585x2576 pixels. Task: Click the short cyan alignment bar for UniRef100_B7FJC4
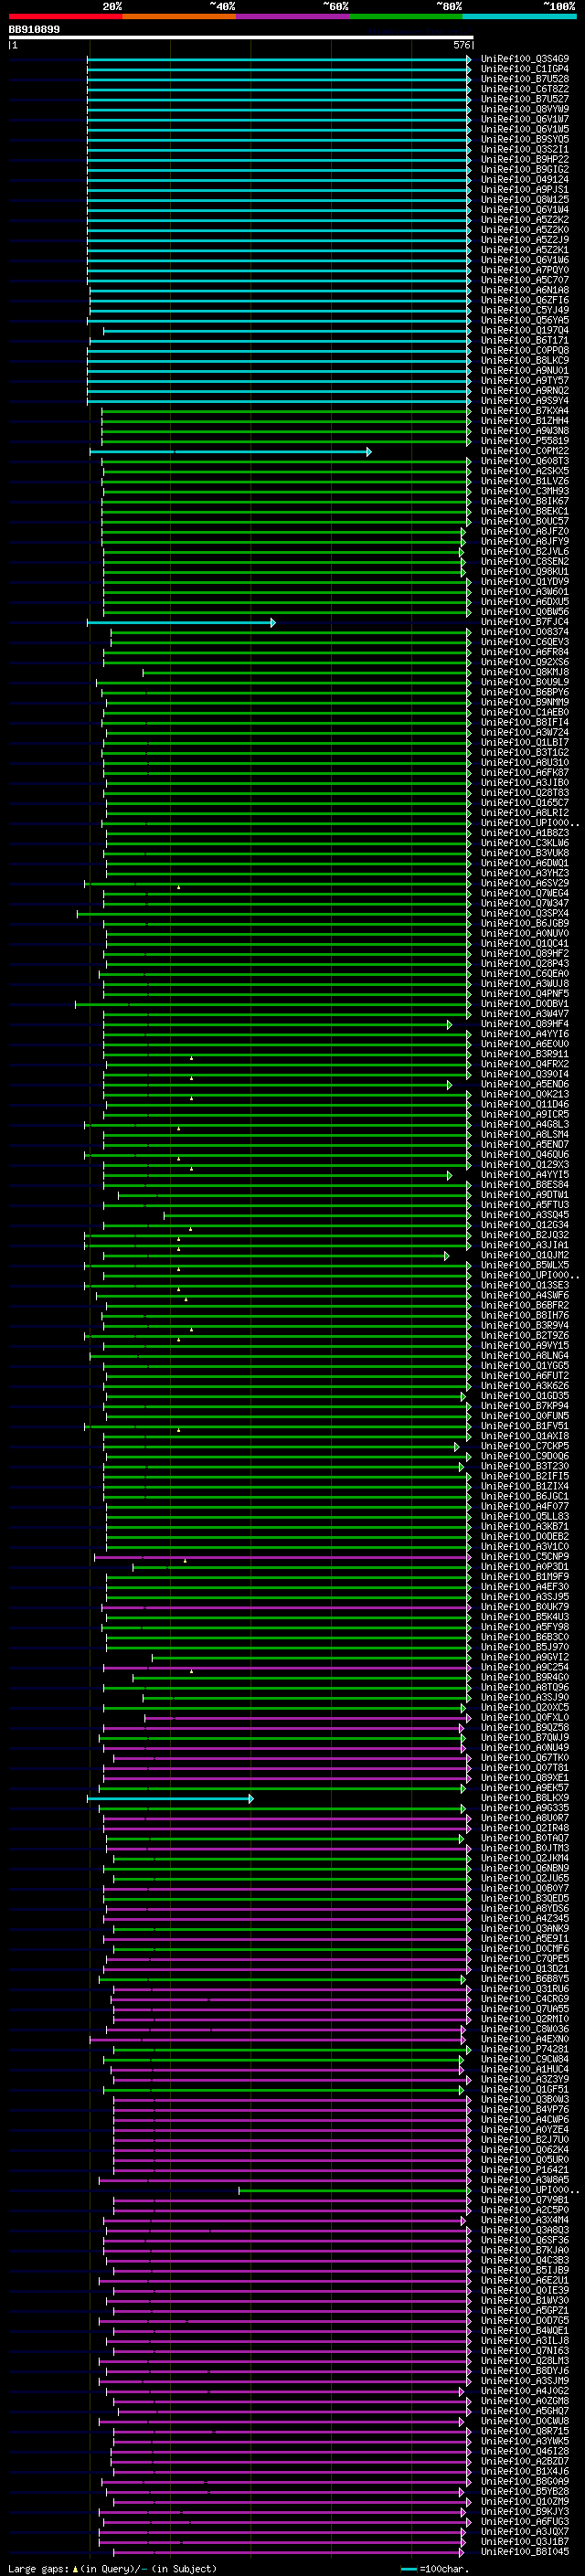(x=181, y=623)
